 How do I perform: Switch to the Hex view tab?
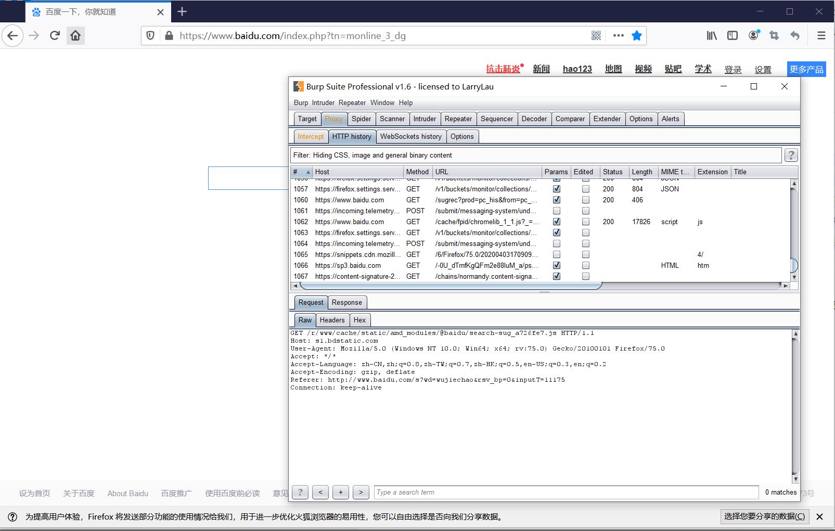359,320
